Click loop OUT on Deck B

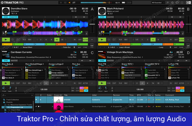point(176,40)
